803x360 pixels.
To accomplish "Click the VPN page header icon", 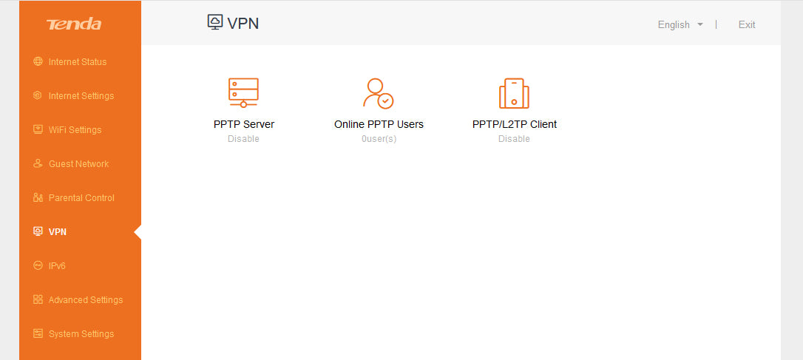I will (x=215, y=22).
